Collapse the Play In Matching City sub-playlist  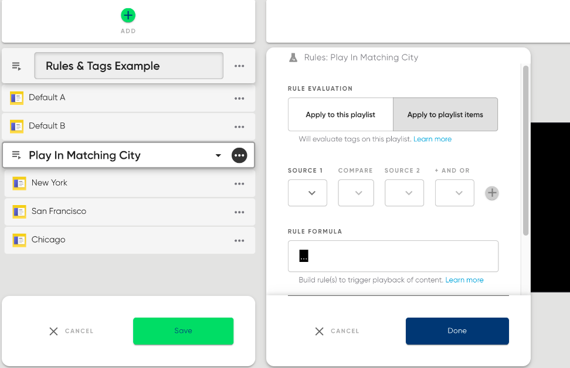pyautogui.click(x=218, y=155)
